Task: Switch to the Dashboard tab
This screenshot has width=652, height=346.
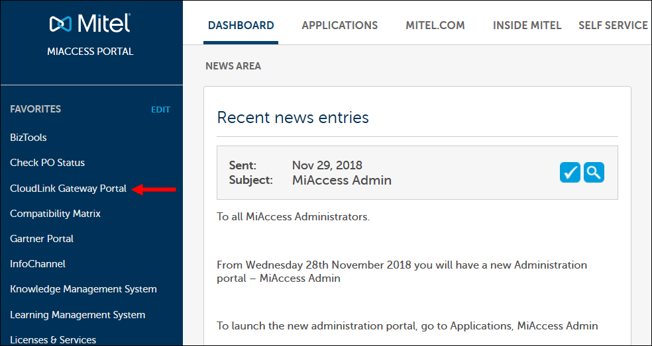Action: [241, 26]
